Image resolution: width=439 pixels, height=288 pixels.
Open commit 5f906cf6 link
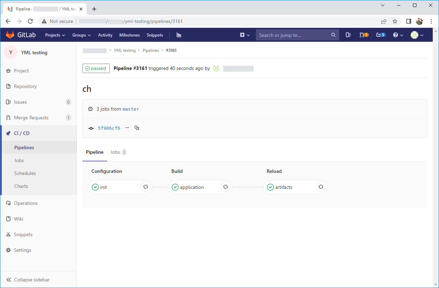109,128
